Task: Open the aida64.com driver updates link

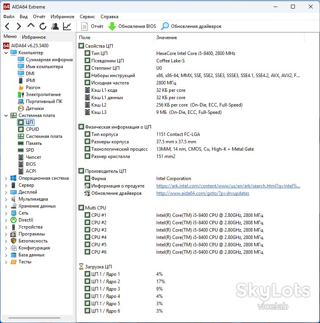Action: tap(203, 193)
